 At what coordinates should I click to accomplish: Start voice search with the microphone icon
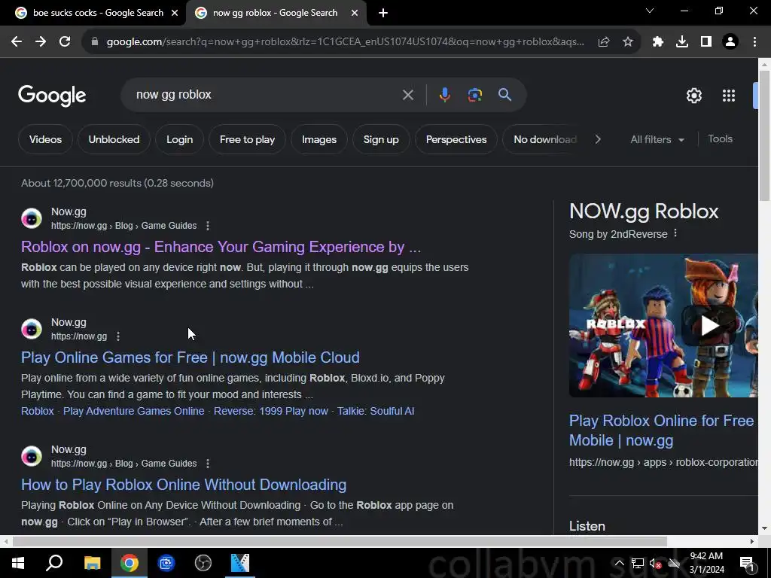444,95
